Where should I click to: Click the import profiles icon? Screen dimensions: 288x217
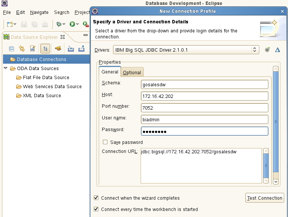coord(71,49)
